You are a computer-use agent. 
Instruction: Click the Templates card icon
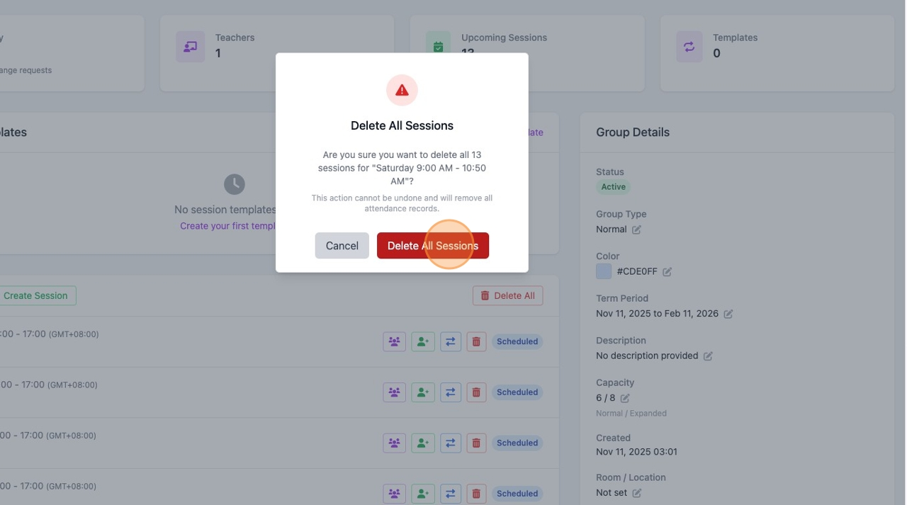[689, 46]
